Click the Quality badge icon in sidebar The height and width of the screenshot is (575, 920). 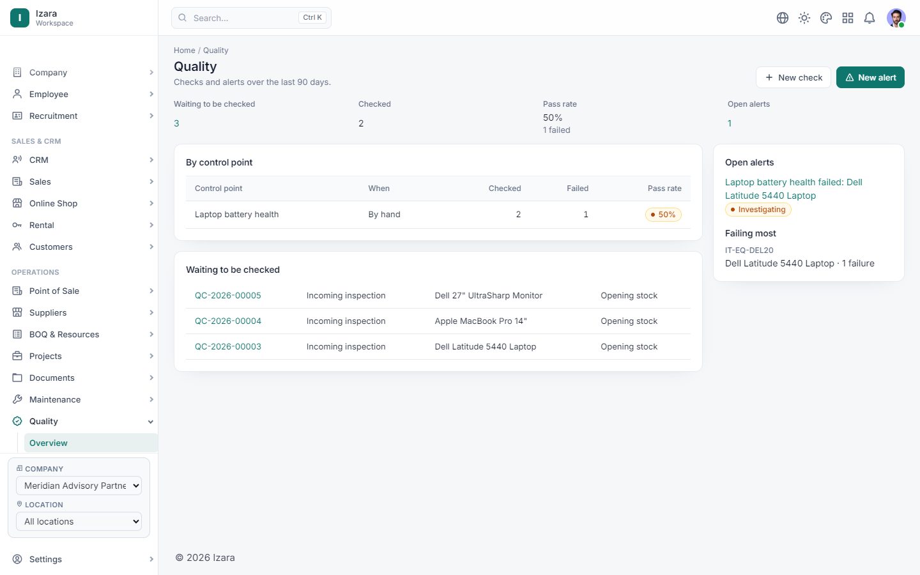[x=17, y=421]
